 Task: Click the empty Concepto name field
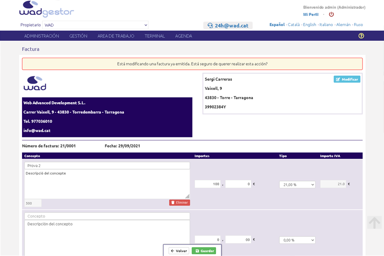pyautogui.click(x=107, y=216)
